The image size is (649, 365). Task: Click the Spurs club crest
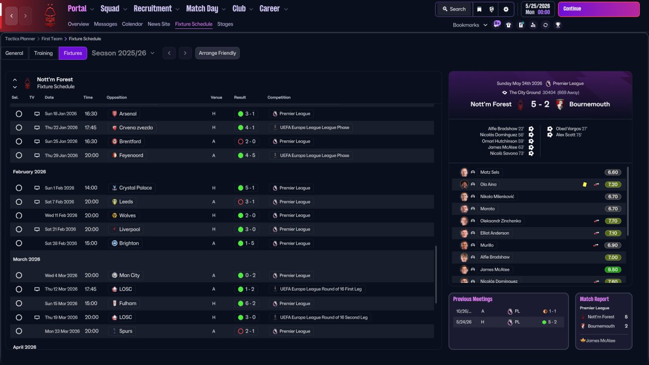pos(115,332)
